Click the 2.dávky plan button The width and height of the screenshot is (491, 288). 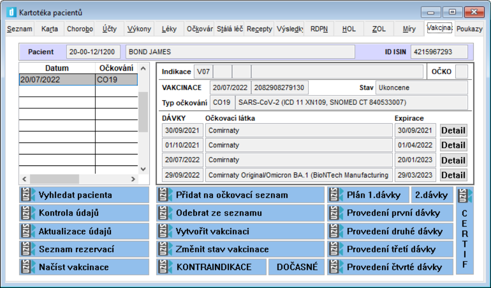click(x=432, y=195)
